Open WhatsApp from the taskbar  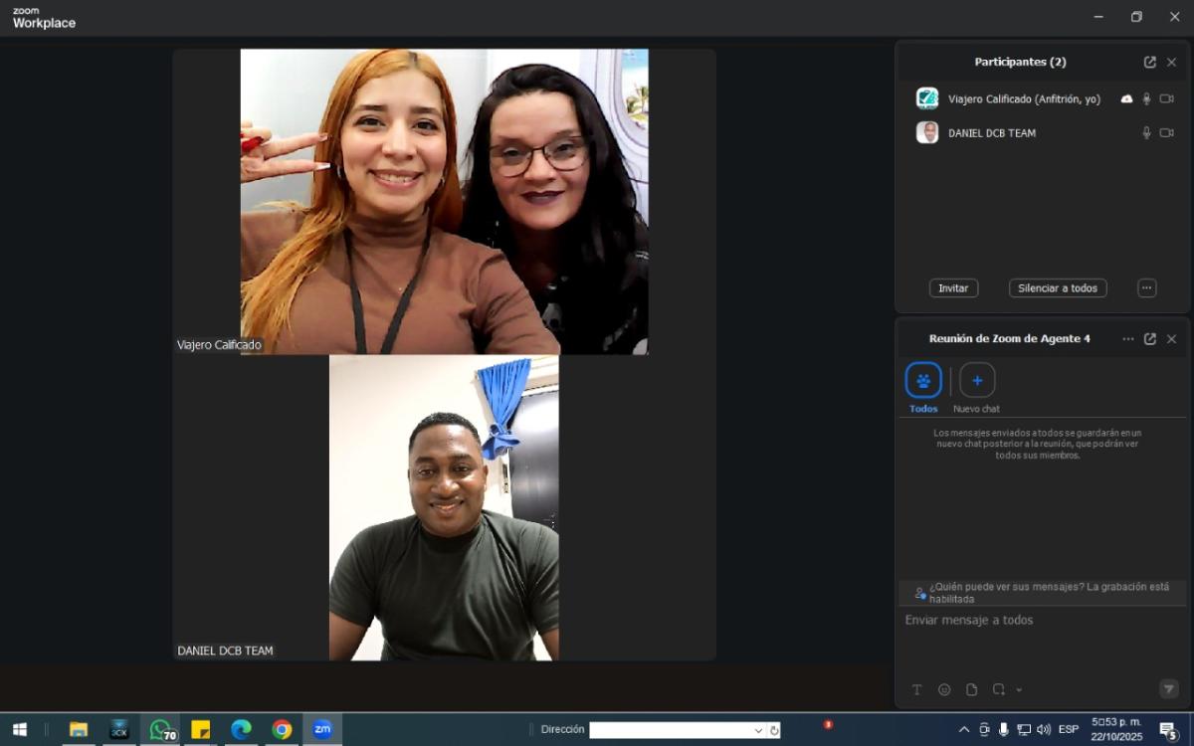click(x=160, y=729)
